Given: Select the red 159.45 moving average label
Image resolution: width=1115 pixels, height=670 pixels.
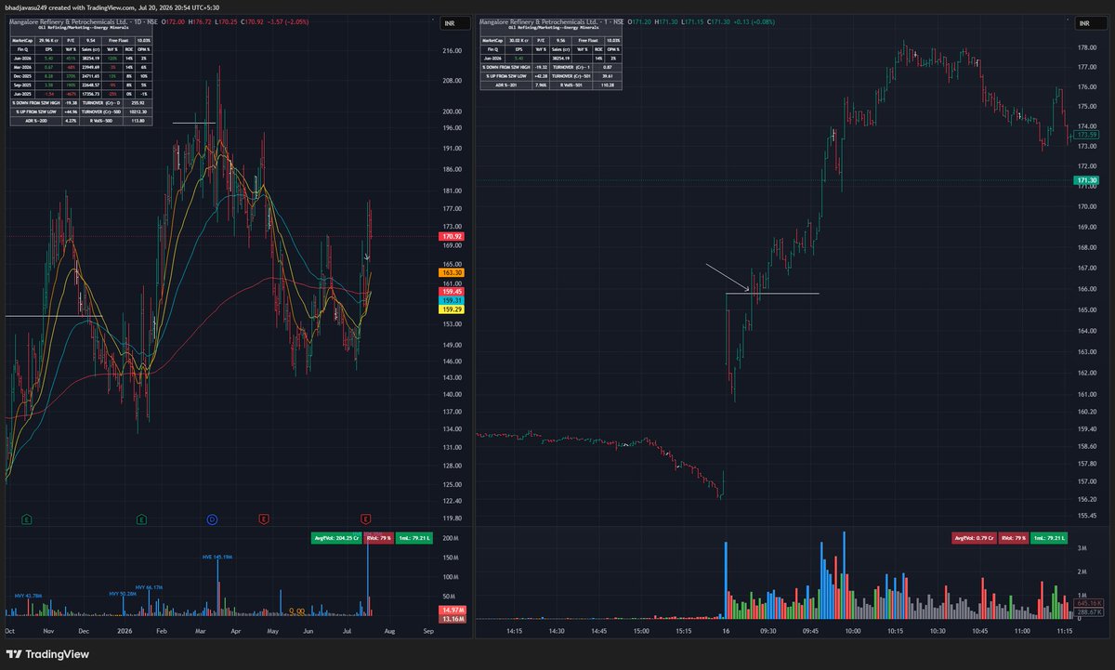Looking at the screenshot, I should point(453,292).
